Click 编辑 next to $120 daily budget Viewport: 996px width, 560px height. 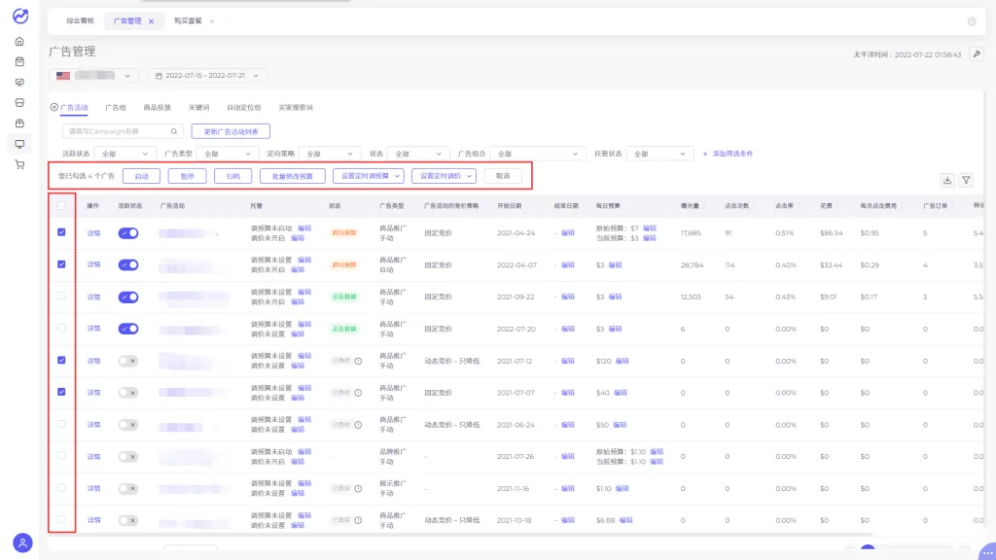click(622, 361)
